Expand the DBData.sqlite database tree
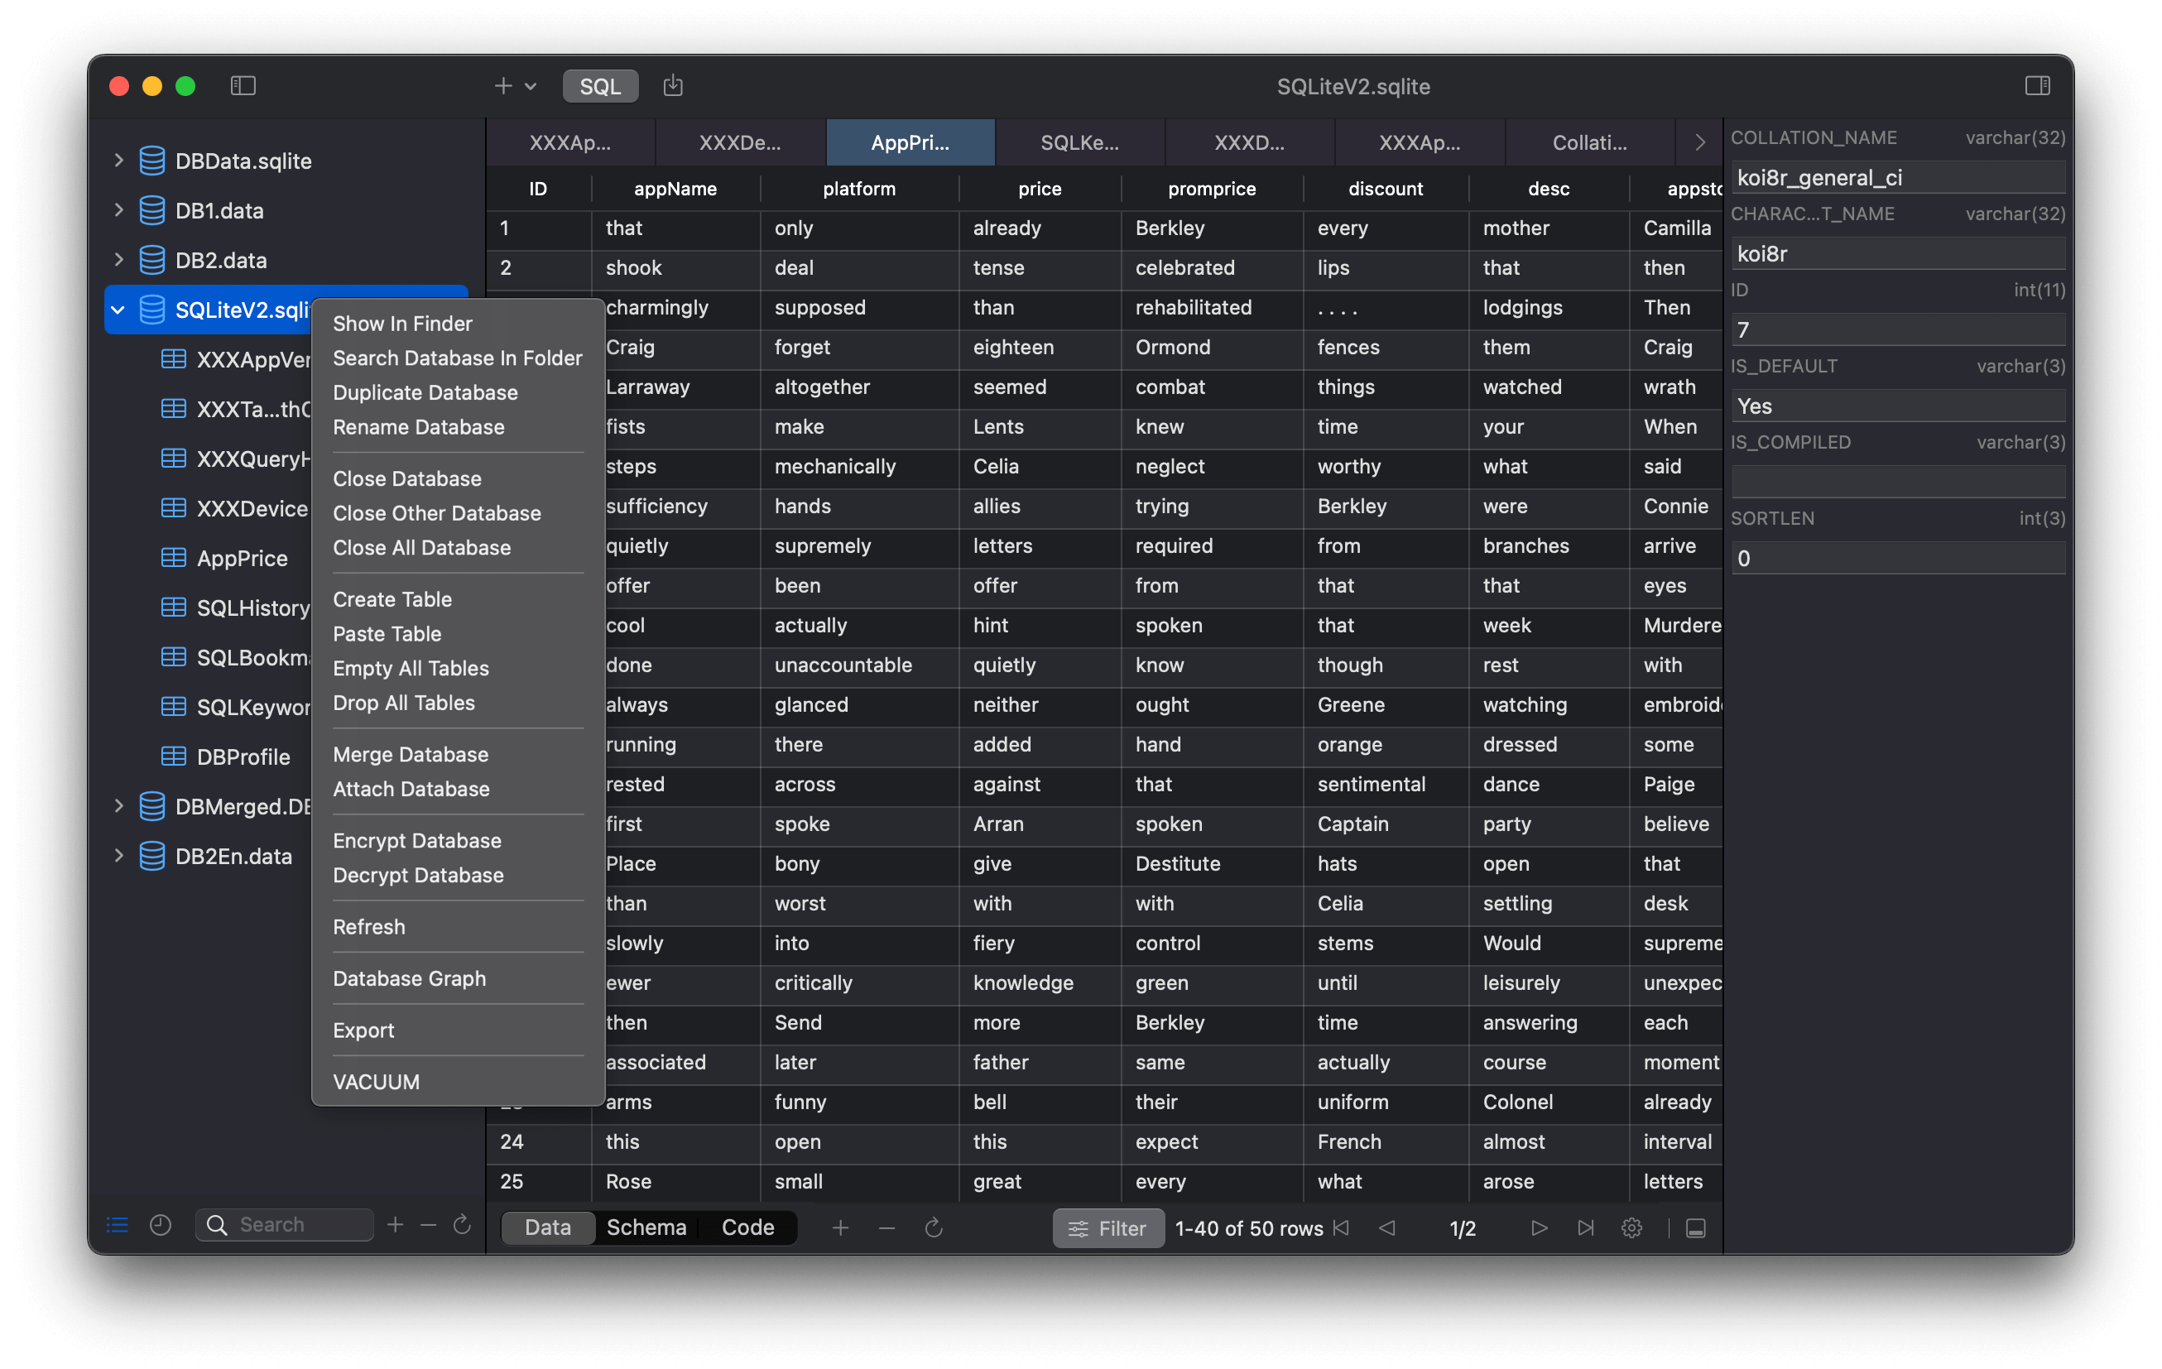Image resolution: width=2162 pixels, height=1369 pixels. point(118,161)
